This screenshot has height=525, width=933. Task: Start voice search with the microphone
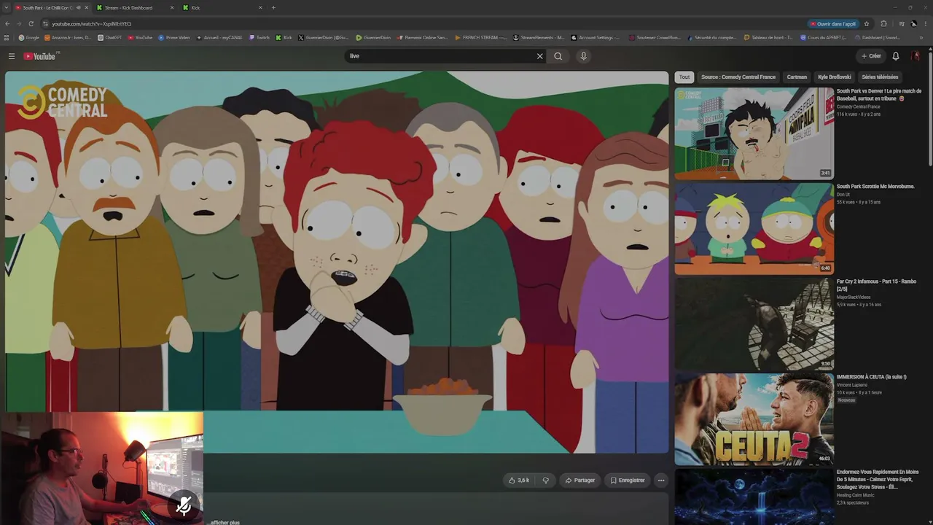[583, 56]
